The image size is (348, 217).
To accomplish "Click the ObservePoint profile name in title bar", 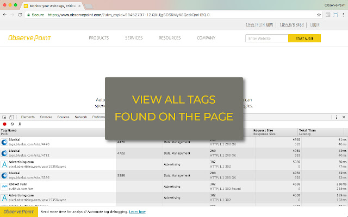I will tap(335, 5).
